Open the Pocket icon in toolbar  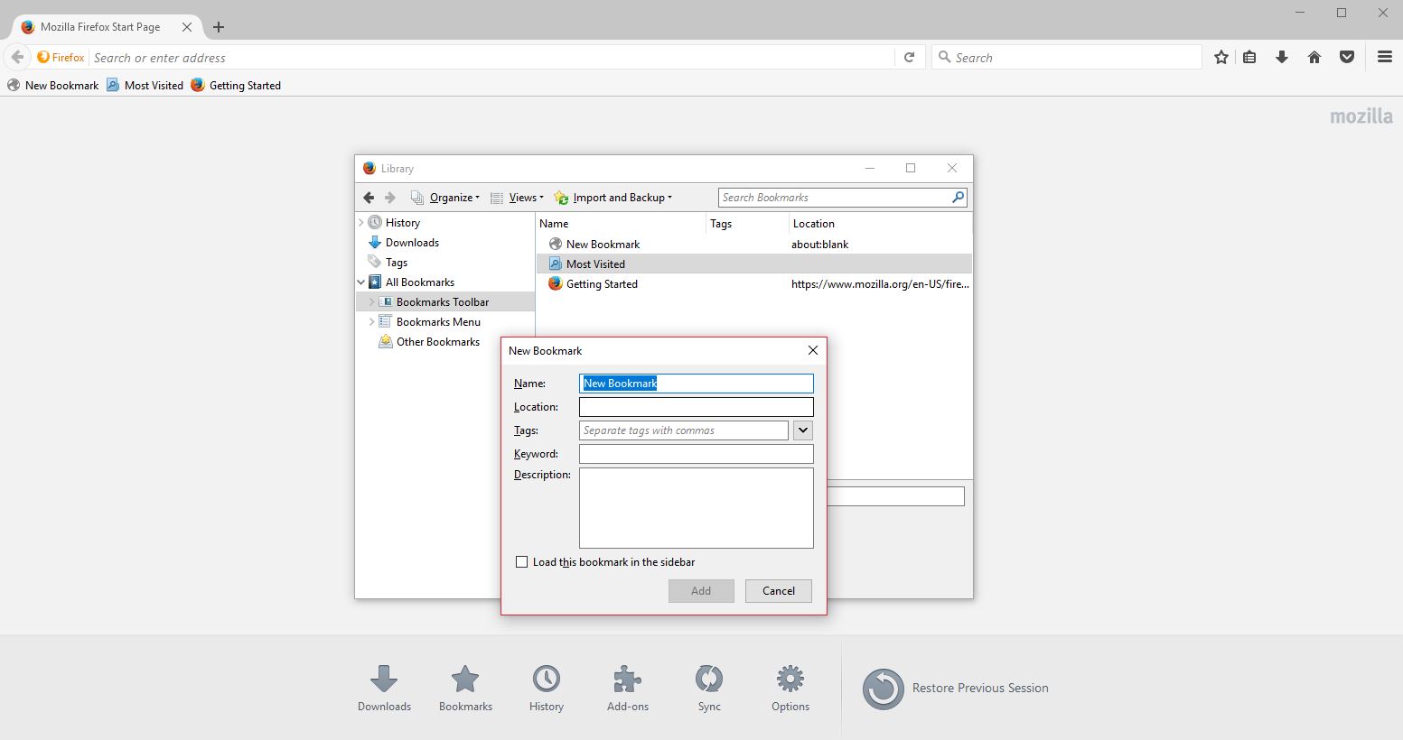click(x=1347, y=57)
